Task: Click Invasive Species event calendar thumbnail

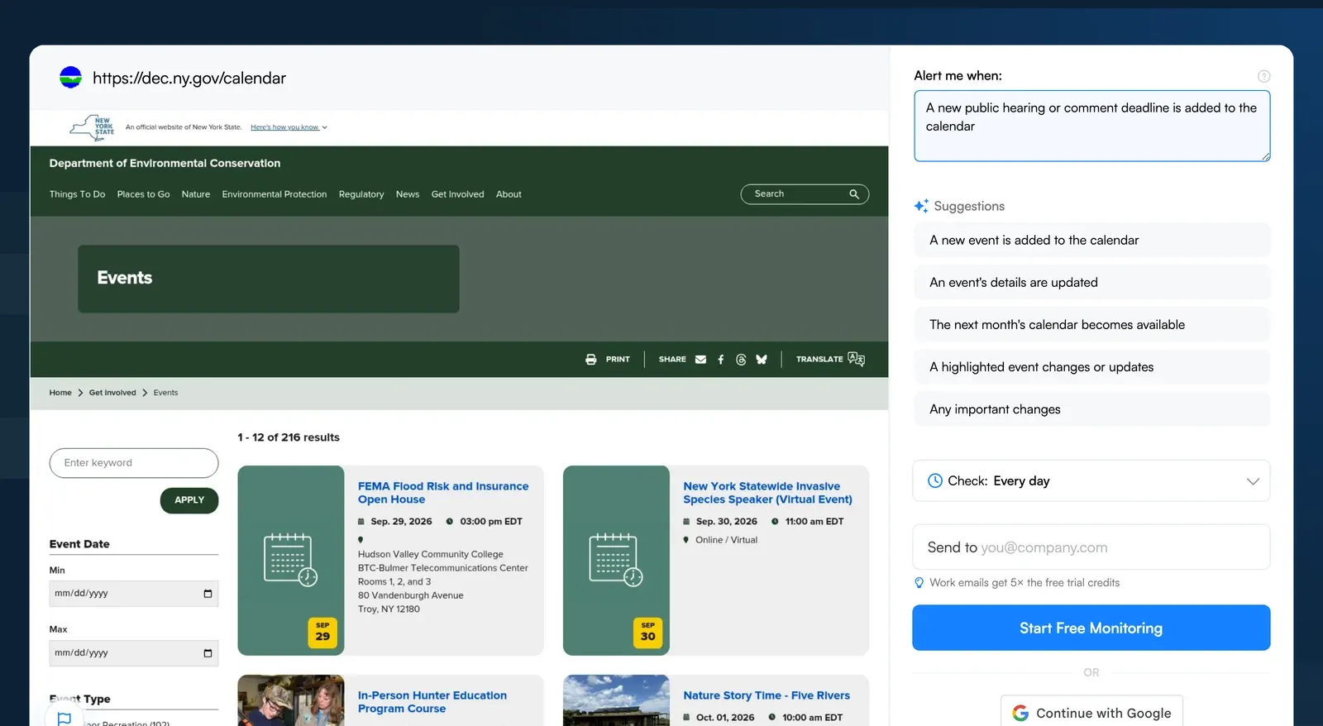Action: (616, 561)
